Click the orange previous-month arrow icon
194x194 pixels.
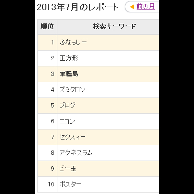click(132, 7)
